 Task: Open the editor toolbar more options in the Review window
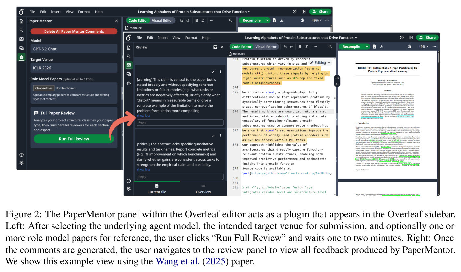pos(315,47)
